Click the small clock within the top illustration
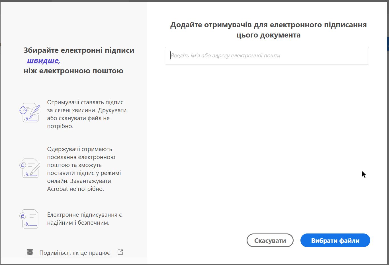389x265 pixels. click(x=23, y=110)
